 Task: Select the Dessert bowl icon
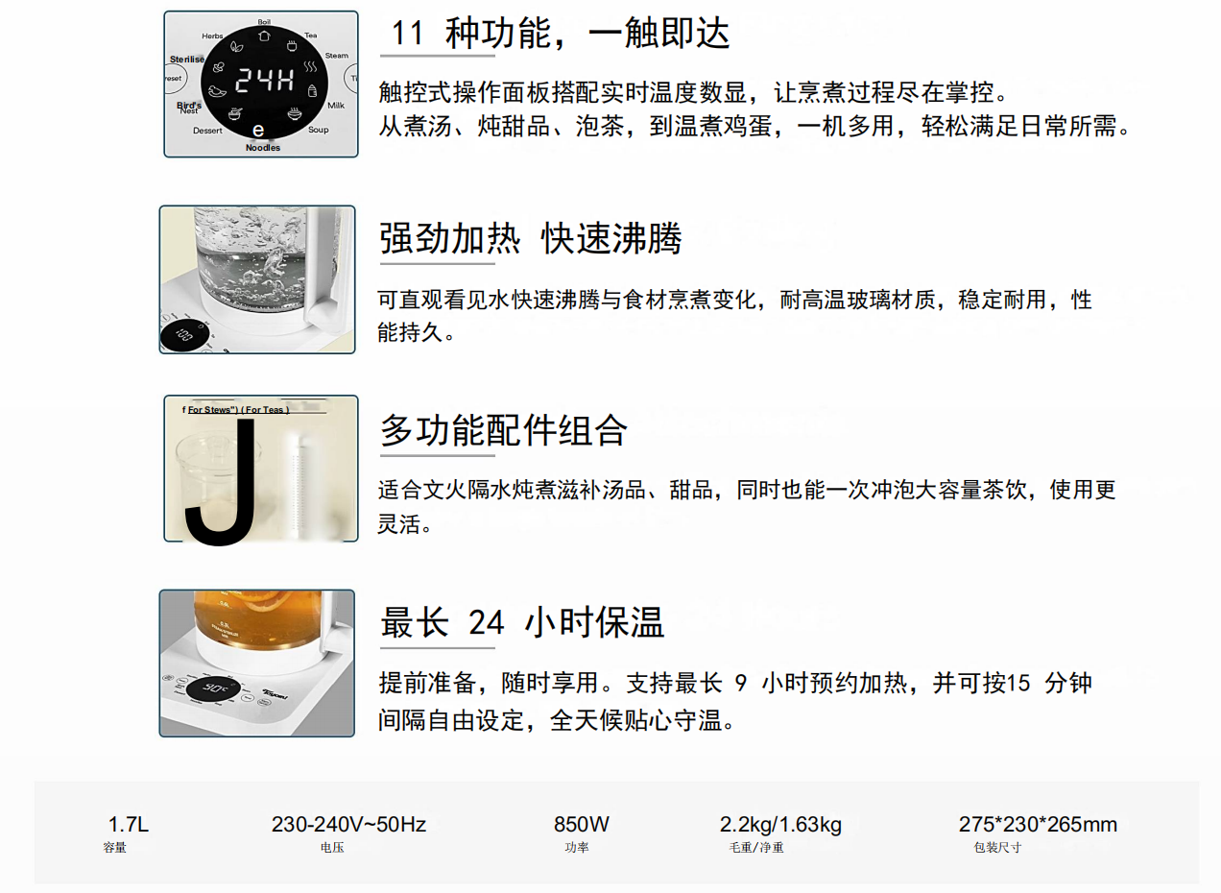point(235,114)
